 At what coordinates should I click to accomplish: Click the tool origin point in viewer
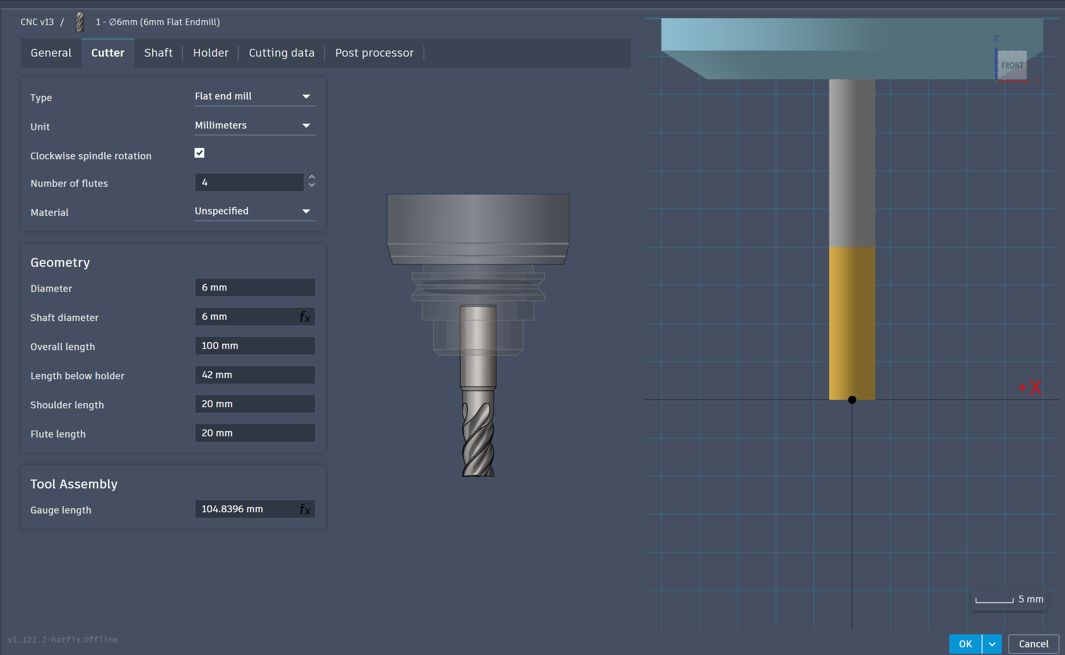point(852,400)
